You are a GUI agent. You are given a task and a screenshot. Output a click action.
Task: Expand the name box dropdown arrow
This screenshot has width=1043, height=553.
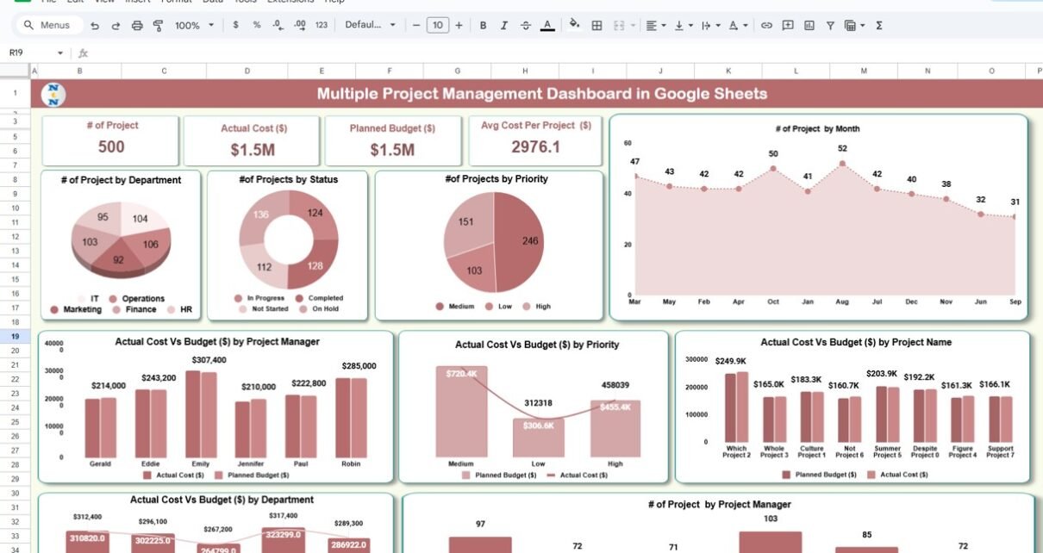coord(60,53)
